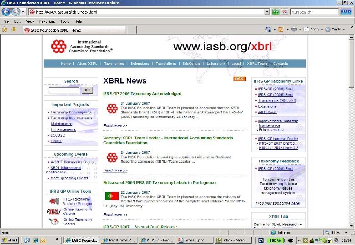
Task: Click the 'here' subscribe link
Action: (295, 203)
